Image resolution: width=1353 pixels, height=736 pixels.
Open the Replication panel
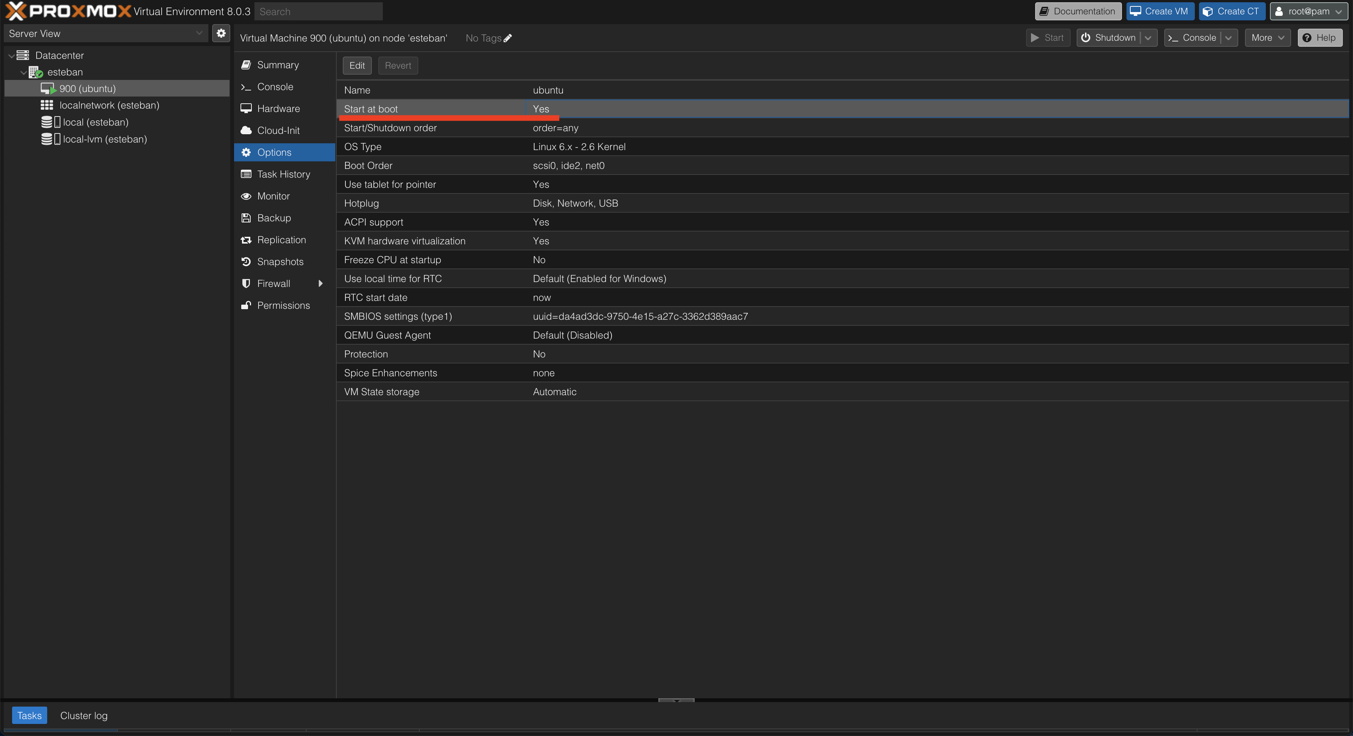[x=284, y=240]
